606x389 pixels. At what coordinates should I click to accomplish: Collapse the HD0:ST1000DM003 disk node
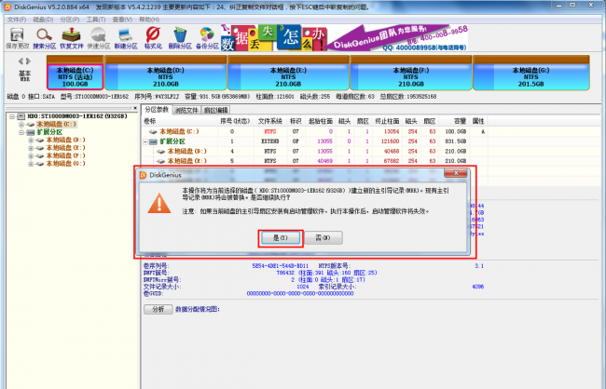pyautogui.click(x=12, y=116)
